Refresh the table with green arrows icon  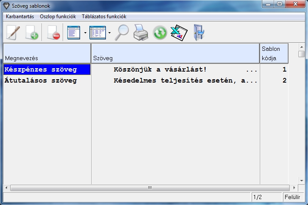[x=160, y=33]
